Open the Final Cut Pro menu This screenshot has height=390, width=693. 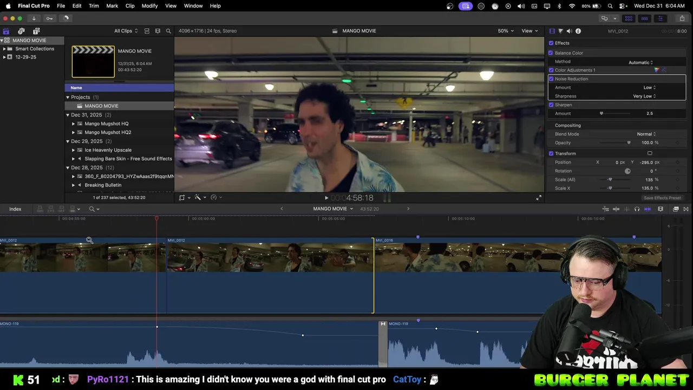(34, 6)
